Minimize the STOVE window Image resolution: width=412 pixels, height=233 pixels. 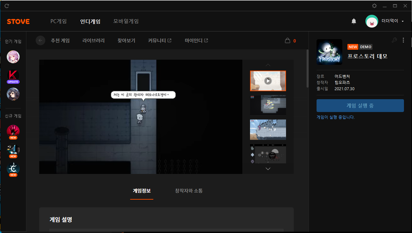384,6
